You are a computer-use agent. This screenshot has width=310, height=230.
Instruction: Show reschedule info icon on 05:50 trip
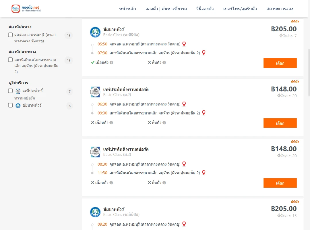[x=111, y=63]
